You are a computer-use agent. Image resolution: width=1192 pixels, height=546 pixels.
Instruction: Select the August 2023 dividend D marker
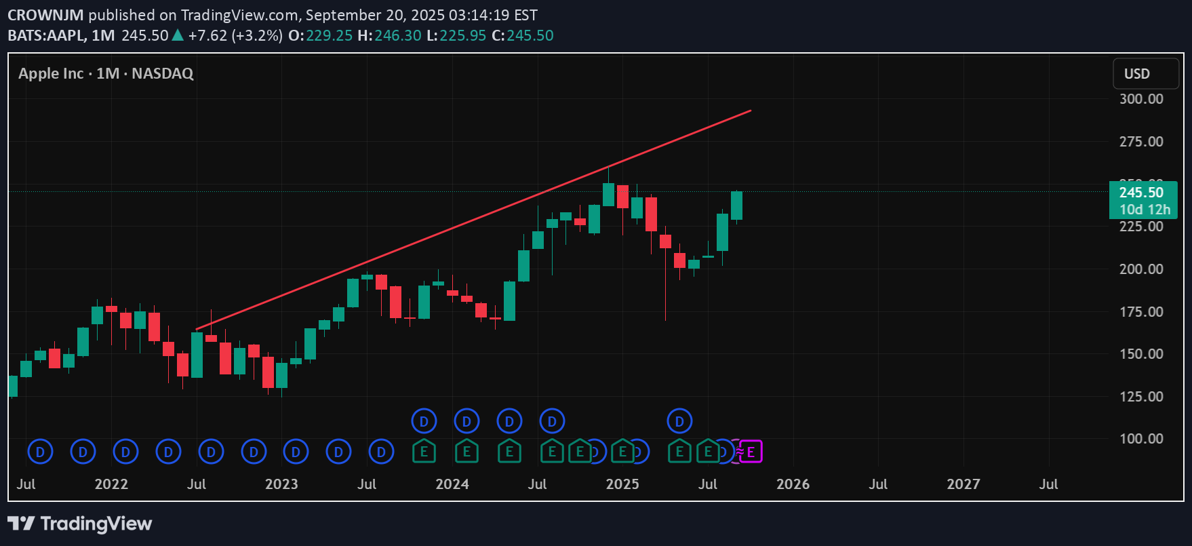point(381,451)
